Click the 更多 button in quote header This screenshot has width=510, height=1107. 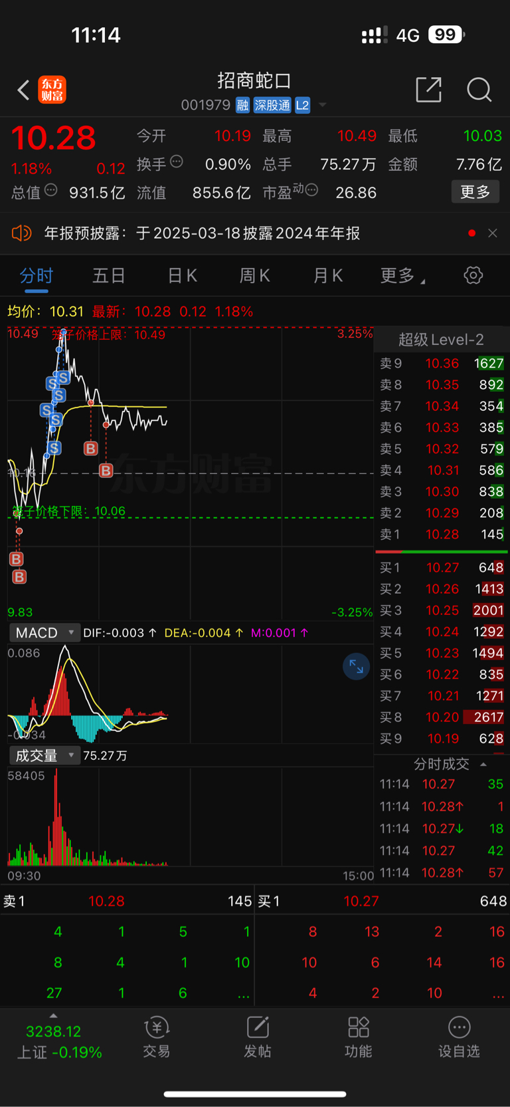[475, 192]
